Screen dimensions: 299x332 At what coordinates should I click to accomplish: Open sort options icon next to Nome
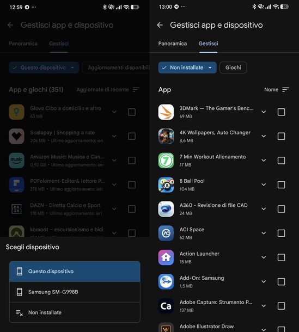(x=285, y=90)
